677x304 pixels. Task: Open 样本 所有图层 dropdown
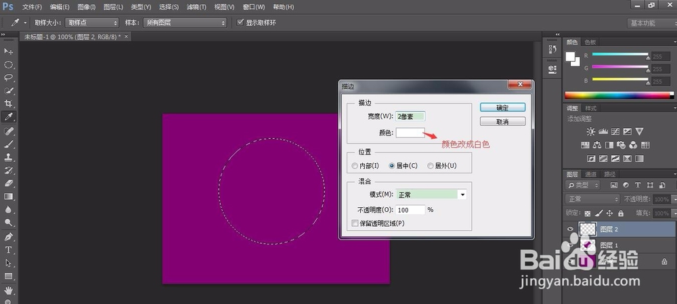pos(185,22)
